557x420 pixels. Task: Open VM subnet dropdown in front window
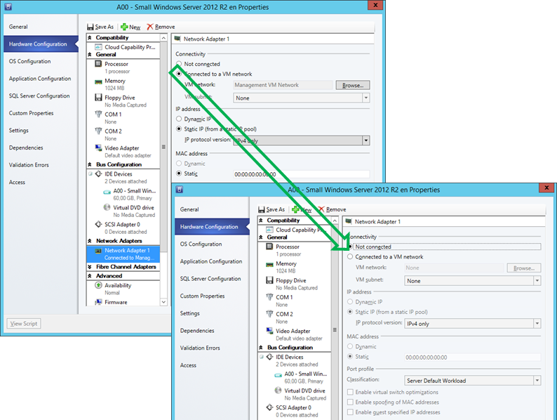537,281
